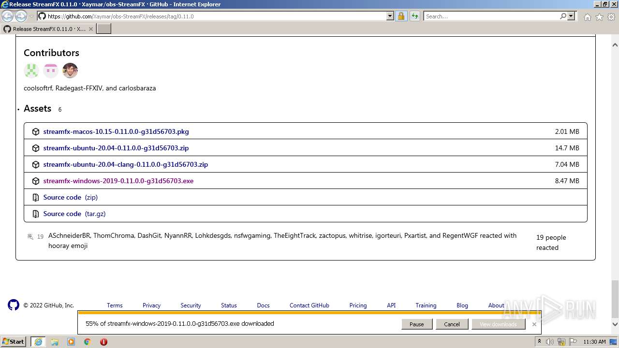Viewport: 619px width, 348px height.
Task: Close the download notification bar
Action: pyautogui.click(x=534, y=324)
